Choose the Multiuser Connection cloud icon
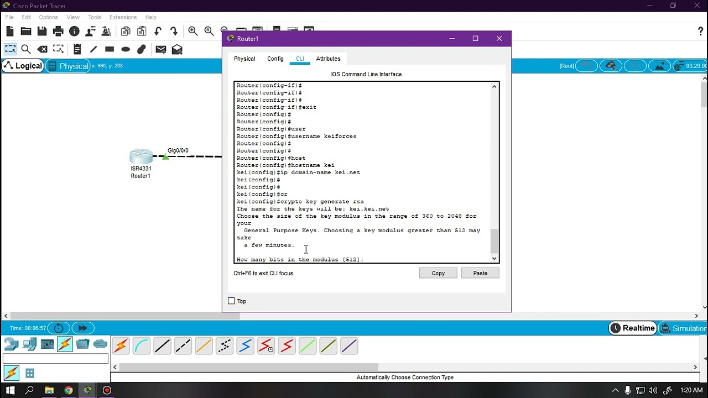 [x=100, y=345]
